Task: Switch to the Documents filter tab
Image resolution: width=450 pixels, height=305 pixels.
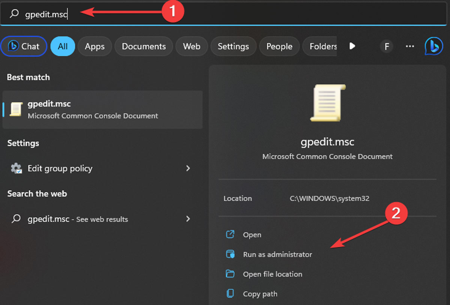Action: 144,46
